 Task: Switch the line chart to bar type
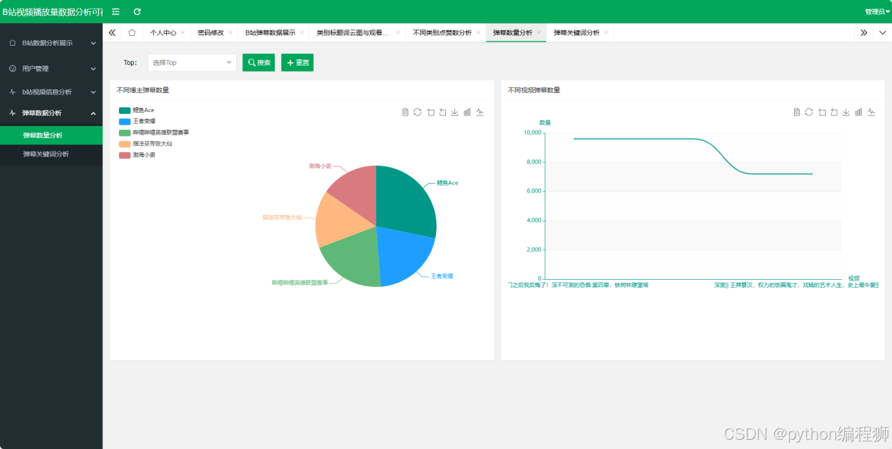click(x=858, y=112)
